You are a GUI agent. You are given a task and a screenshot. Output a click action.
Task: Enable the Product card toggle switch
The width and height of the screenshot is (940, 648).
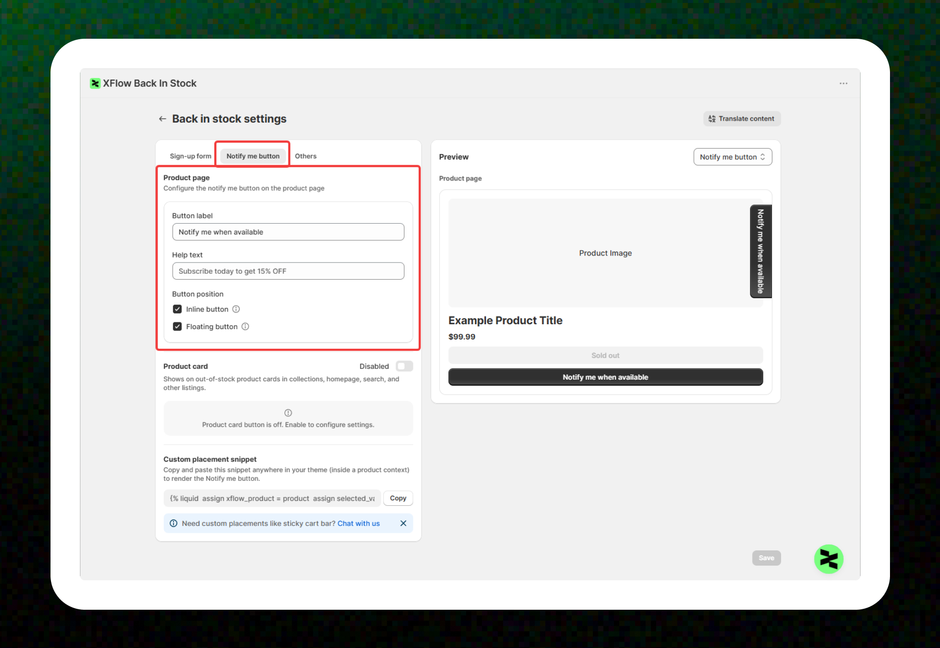pyautogui.click(x=404, y=366)
